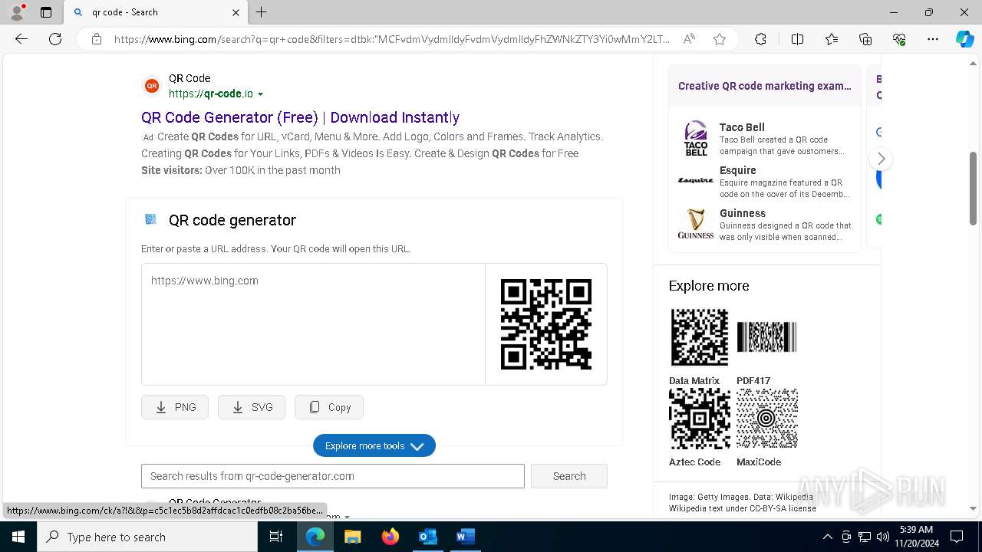Open Browser essentials icon
This screenshot has height=552, width=982.
[x=899, y=39]
